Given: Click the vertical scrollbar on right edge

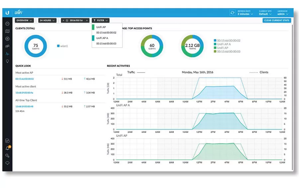Looking at the screenshot, I should pyautogui.click(x=292, y=97).
